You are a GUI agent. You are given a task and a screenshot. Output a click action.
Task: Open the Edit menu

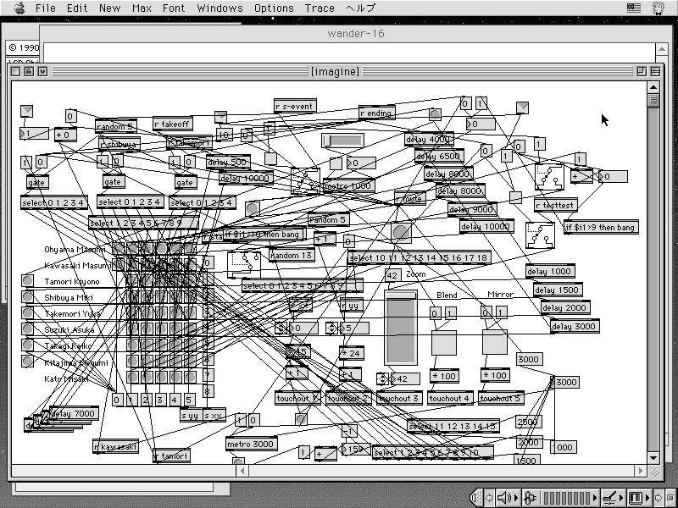tap(77, 8)
